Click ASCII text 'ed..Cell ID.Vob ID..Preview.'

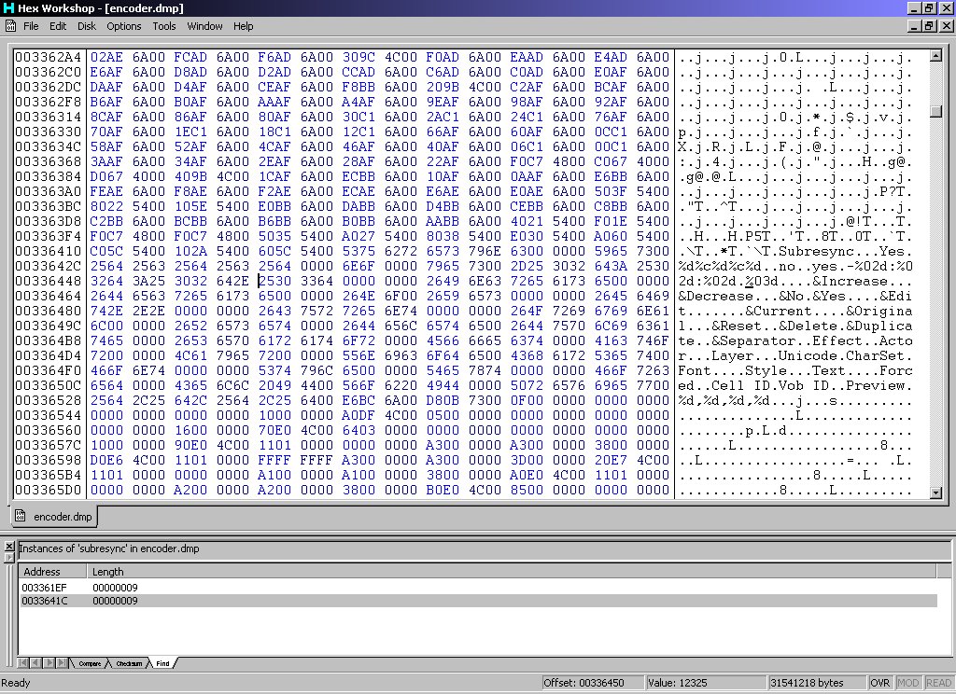[795, 385]
